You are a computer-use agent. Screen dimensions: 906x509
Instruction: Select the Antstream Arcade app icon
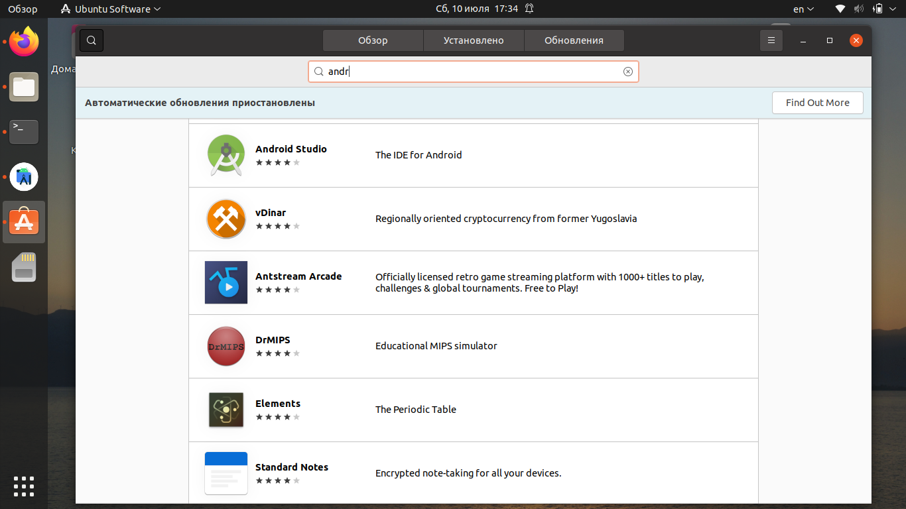pos(226,282)
